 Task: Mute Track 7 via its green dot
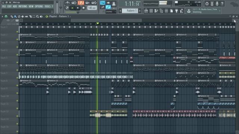[x=17, y=78]
